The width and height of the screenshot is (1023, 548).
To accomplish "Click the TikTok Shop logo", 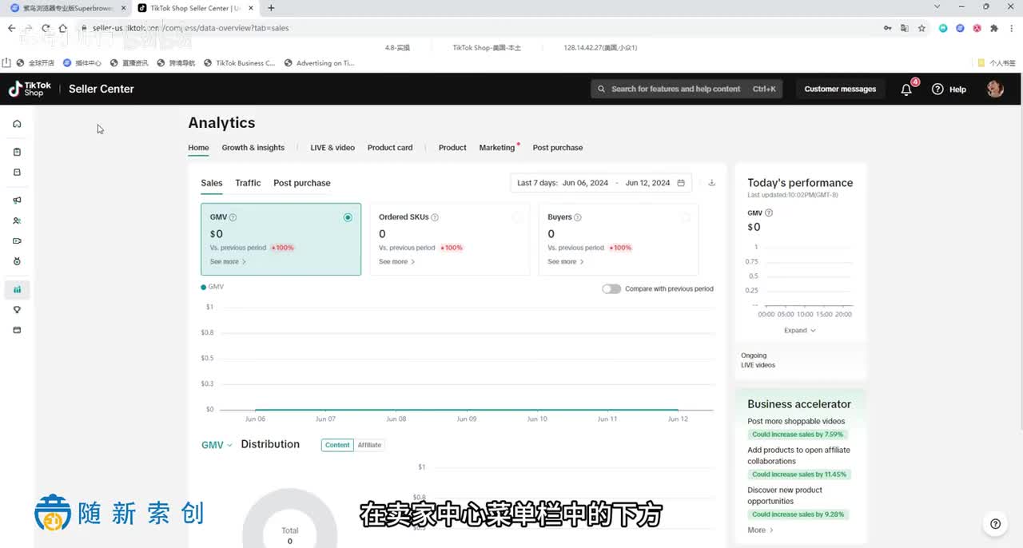I will 30,89.
